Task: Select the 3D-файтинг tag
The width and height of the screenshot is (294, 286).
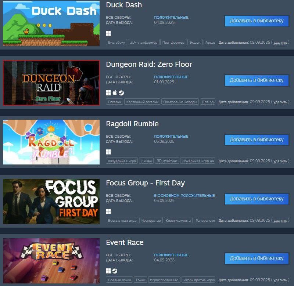Action: (167, 161)
